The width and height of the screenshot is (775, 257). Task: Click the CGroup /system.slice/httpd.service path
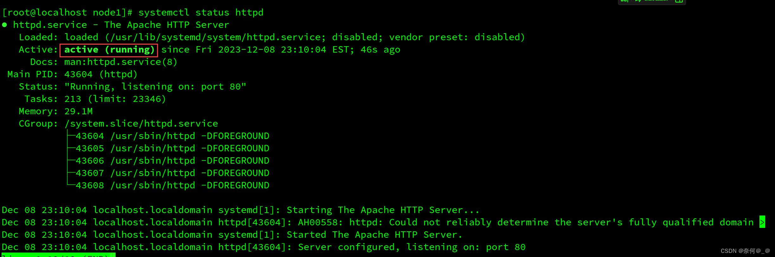coord(141,124)
